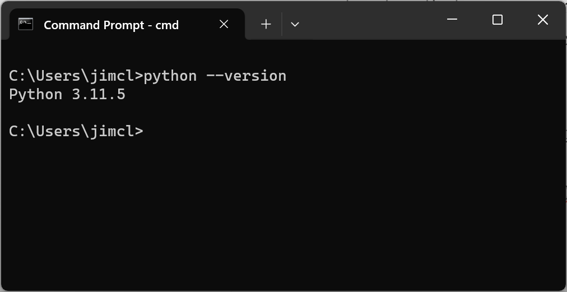Minimize the terminal window

coord(452,20)
